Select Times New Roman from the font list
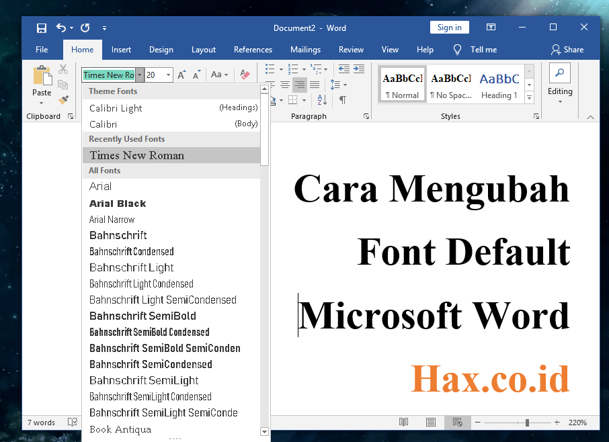 point(136,155)
